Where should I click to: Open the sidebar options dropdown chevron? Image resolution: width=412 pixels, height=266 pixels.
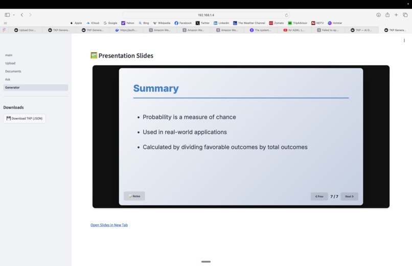[x=14, y=15]
